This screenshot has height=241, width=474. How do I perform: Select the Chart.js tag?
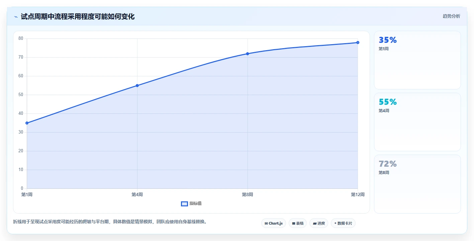pos(273,223)
